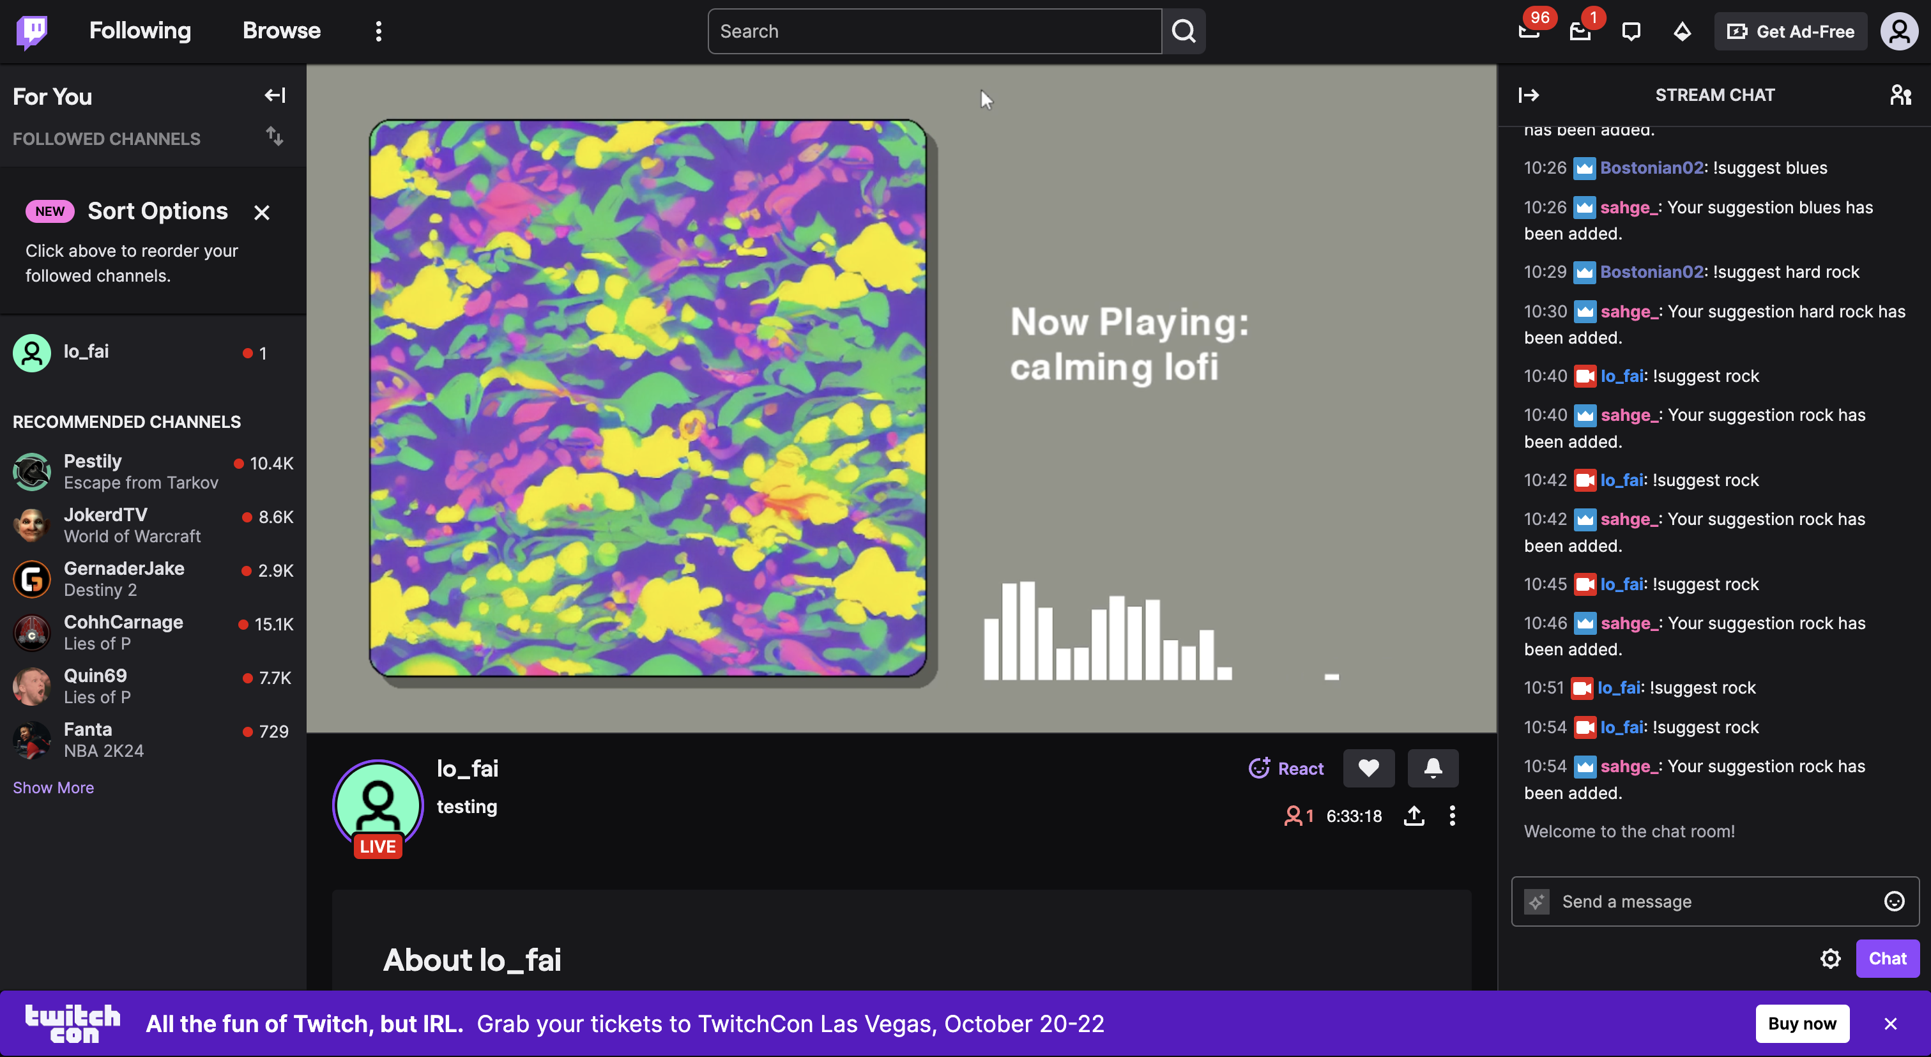Viewport: 1931px width, 1057px height.
Task: Open the notifications inbox icon
Action: pyautogui.click(x=1580, y=31)
